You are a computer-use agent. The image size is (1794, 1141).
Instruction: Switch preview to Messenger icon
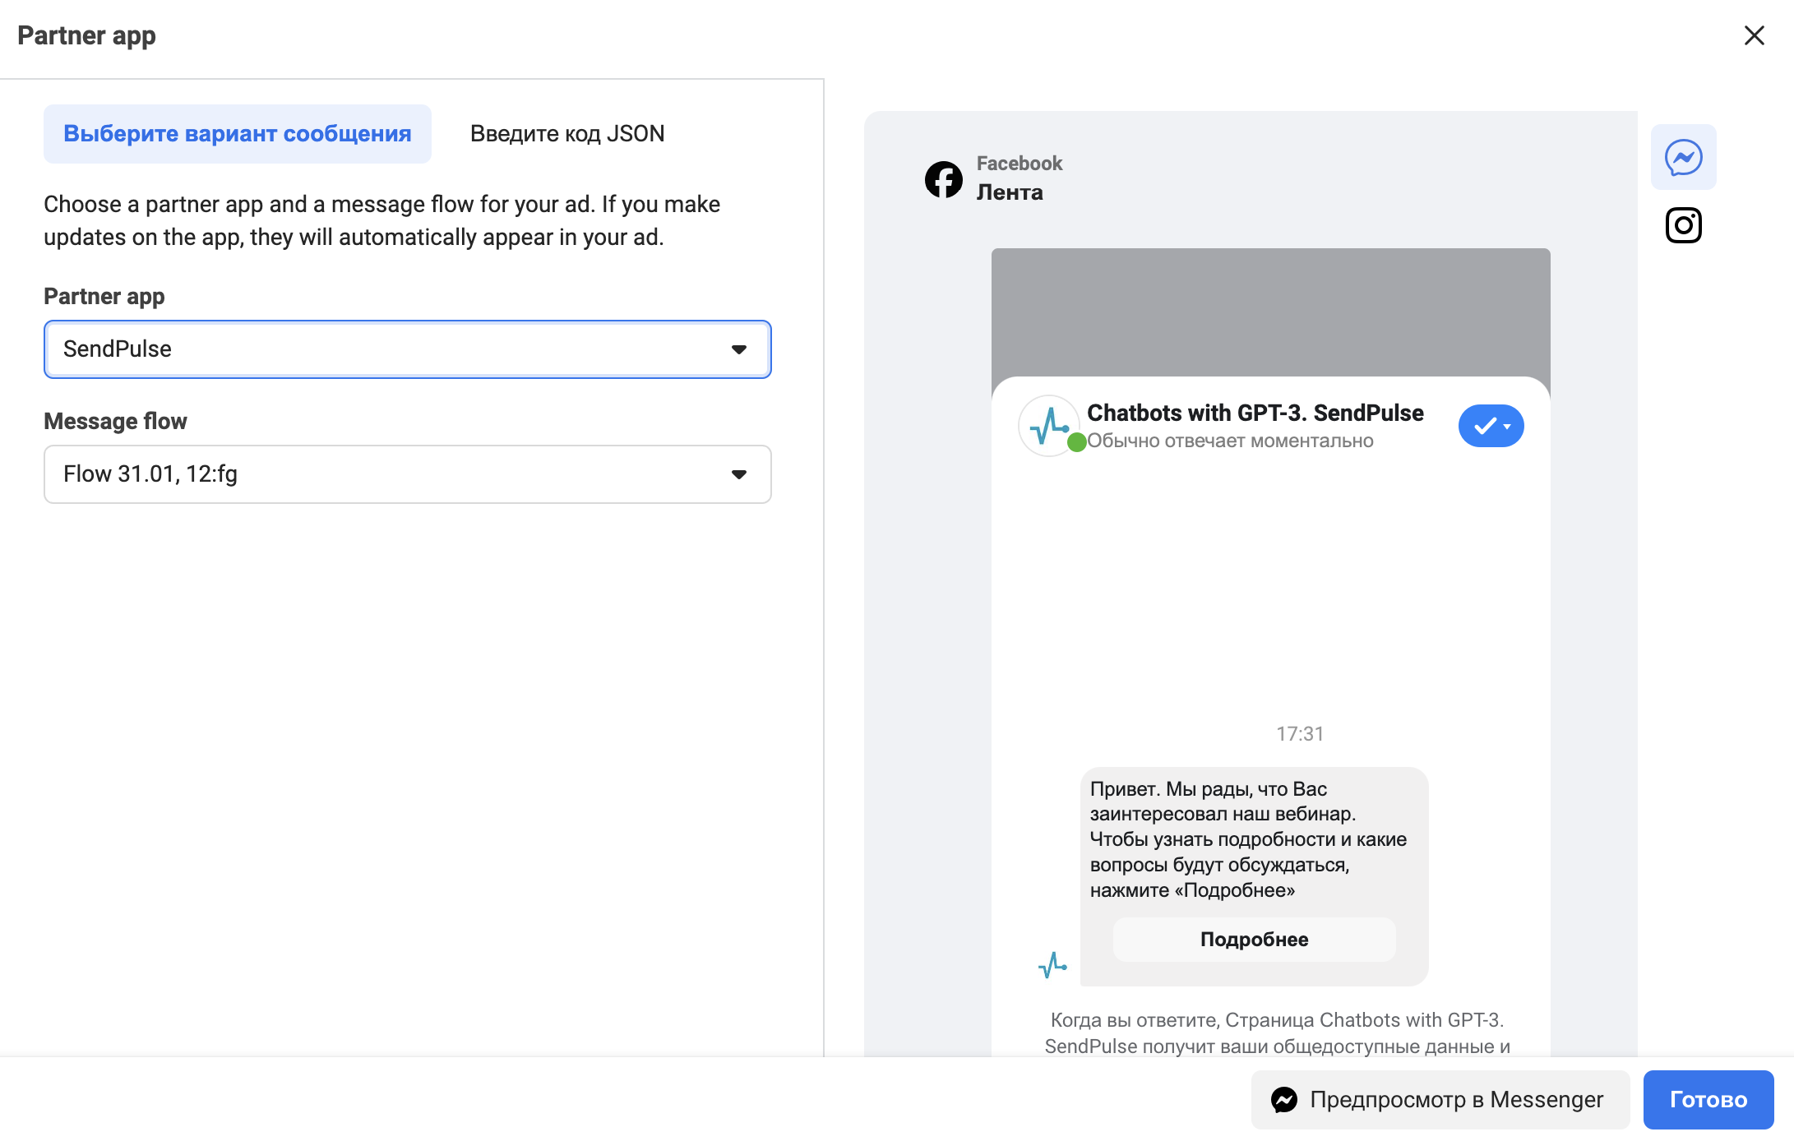(x=1683, y=157)
